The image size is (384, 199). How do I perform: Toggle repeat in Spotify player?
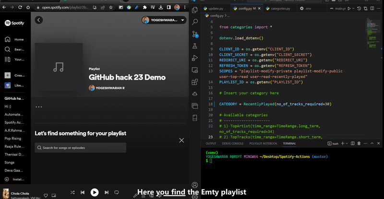(117, 192)
